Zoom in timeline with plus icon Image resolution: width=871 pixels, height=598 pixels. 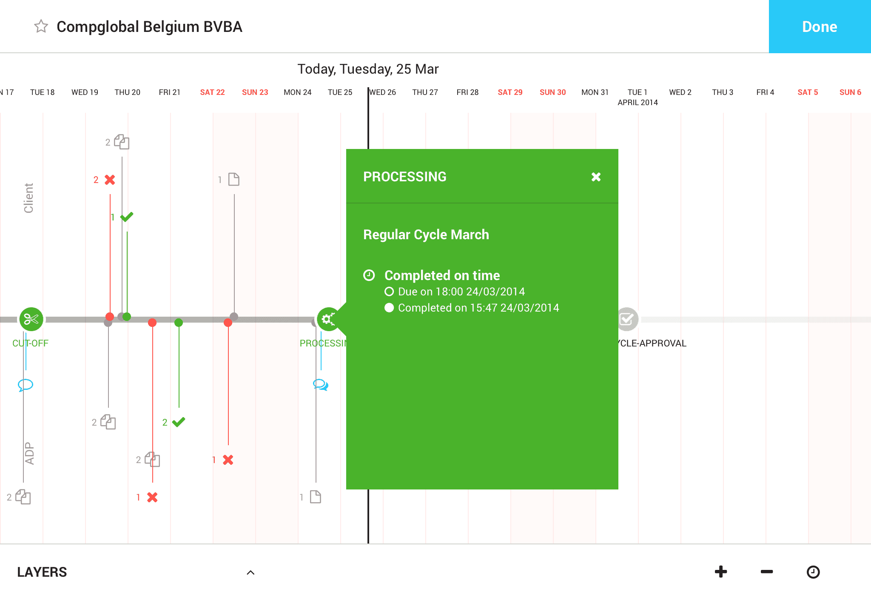tap(720, 572)
